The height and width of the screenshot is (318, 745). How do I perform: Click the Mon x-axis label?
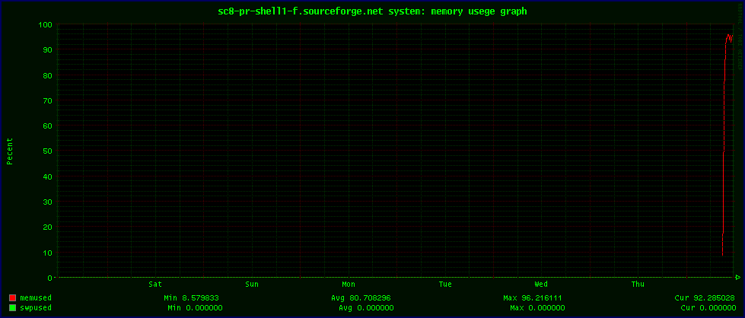point(349,285)
